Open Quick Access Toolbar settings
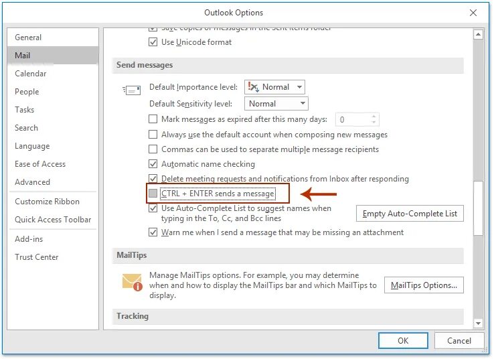Viewport: 494px width, 359px height. [x=53, y=220]
